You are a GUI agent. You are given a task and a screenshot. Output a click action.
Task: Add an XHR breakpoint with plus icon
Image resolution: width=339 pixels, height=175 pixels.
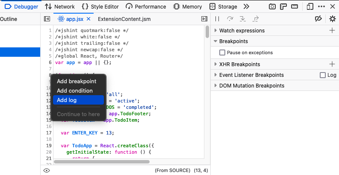click(x=332, y=64)
